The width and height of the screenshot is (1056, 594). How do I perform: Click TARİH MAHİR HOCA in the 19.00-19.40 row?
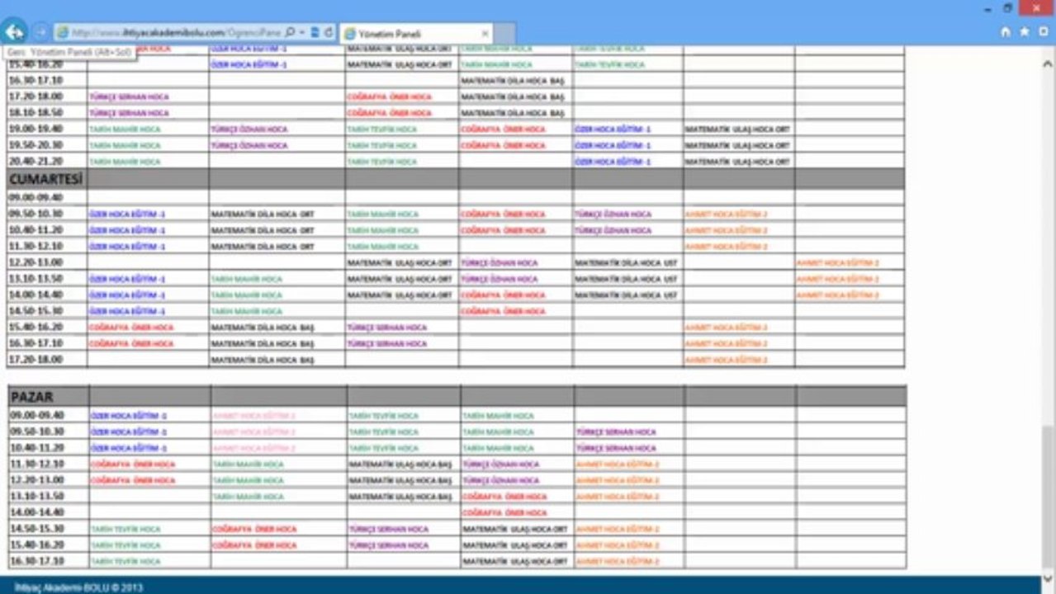[x=125, y=130]
